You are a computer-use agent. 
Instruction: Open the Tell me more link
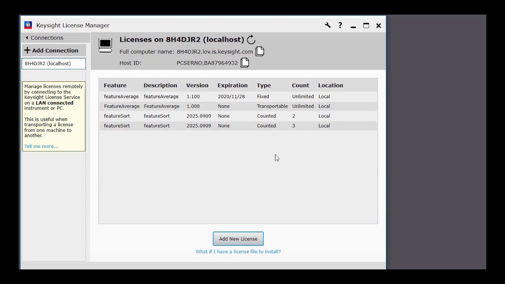(x=41, y=146)
